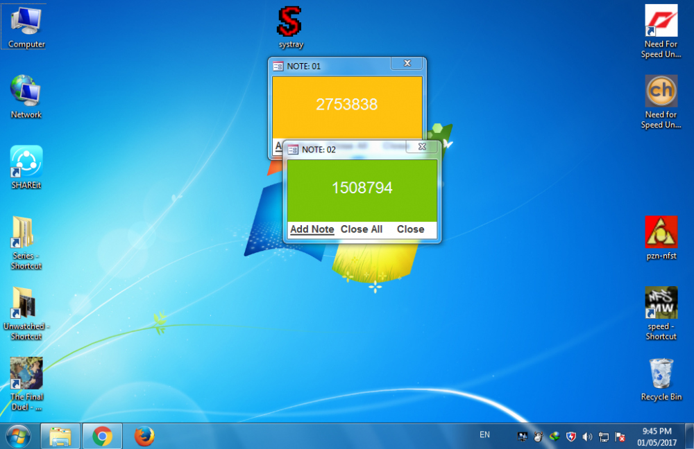Screen dimensions: 694x449
Task: Select the pzn-nfst desktop icon
Action: [661, 238]
